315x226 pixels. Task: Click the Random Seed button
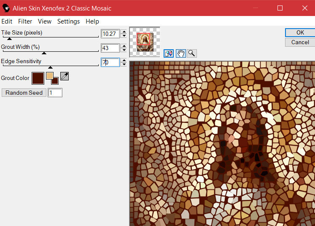coord(24,93)
